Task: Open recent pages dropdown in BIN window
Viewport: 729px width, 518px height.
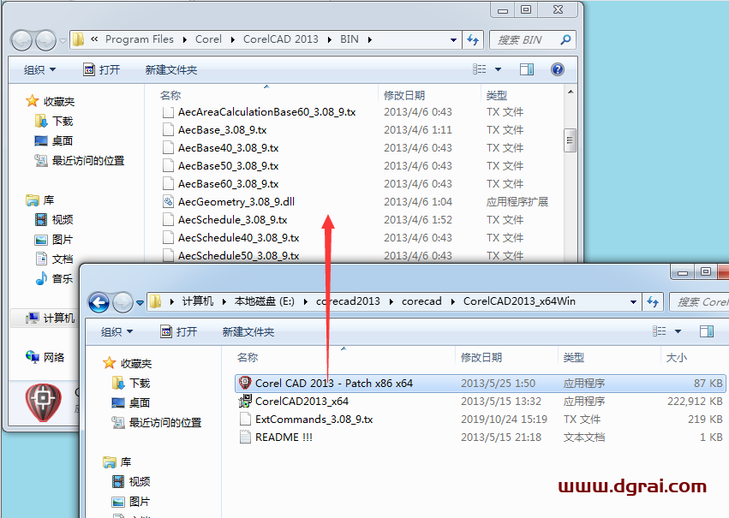Action: [x=63, y=41]
